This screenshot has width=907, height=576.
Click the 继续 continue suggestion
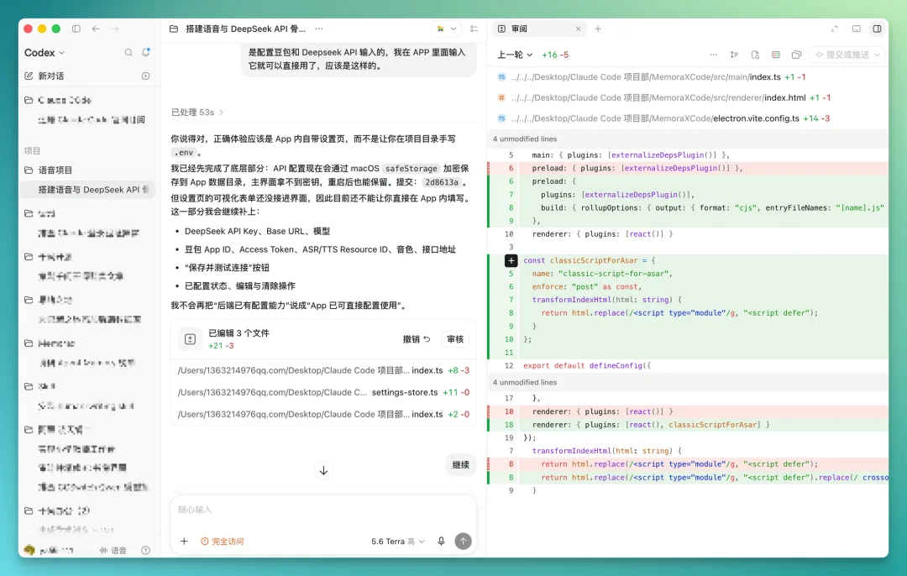click(x=460, y=465)
